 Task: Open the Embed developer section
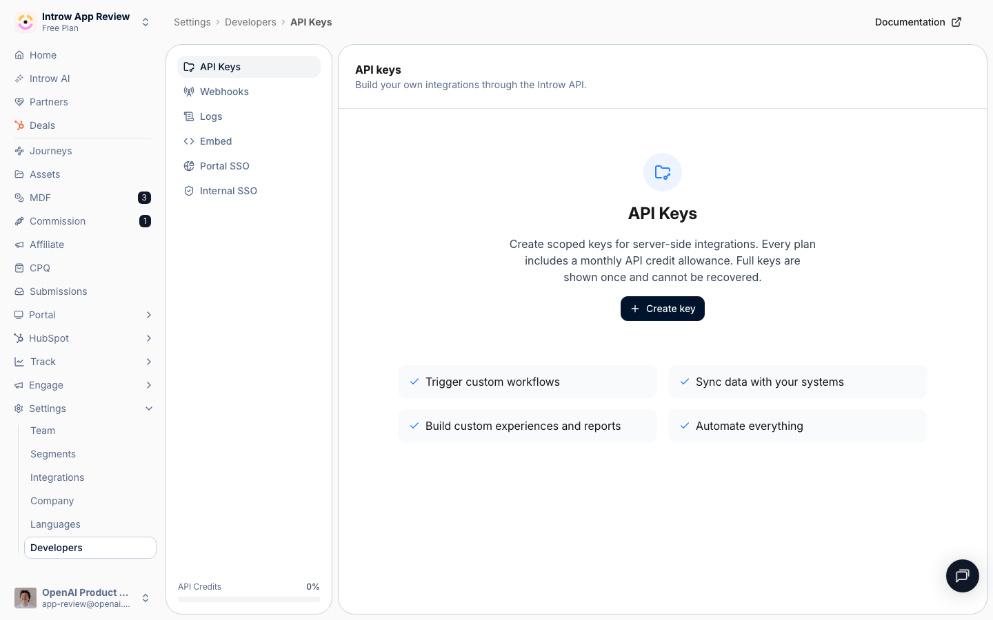pyautogui.click(x=249, y=141)
